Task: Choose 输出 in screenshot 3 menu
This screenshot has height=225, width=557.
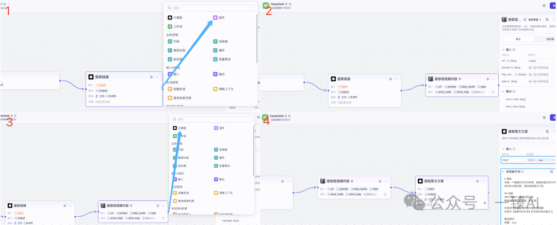Action: click(x=219, y=180)
